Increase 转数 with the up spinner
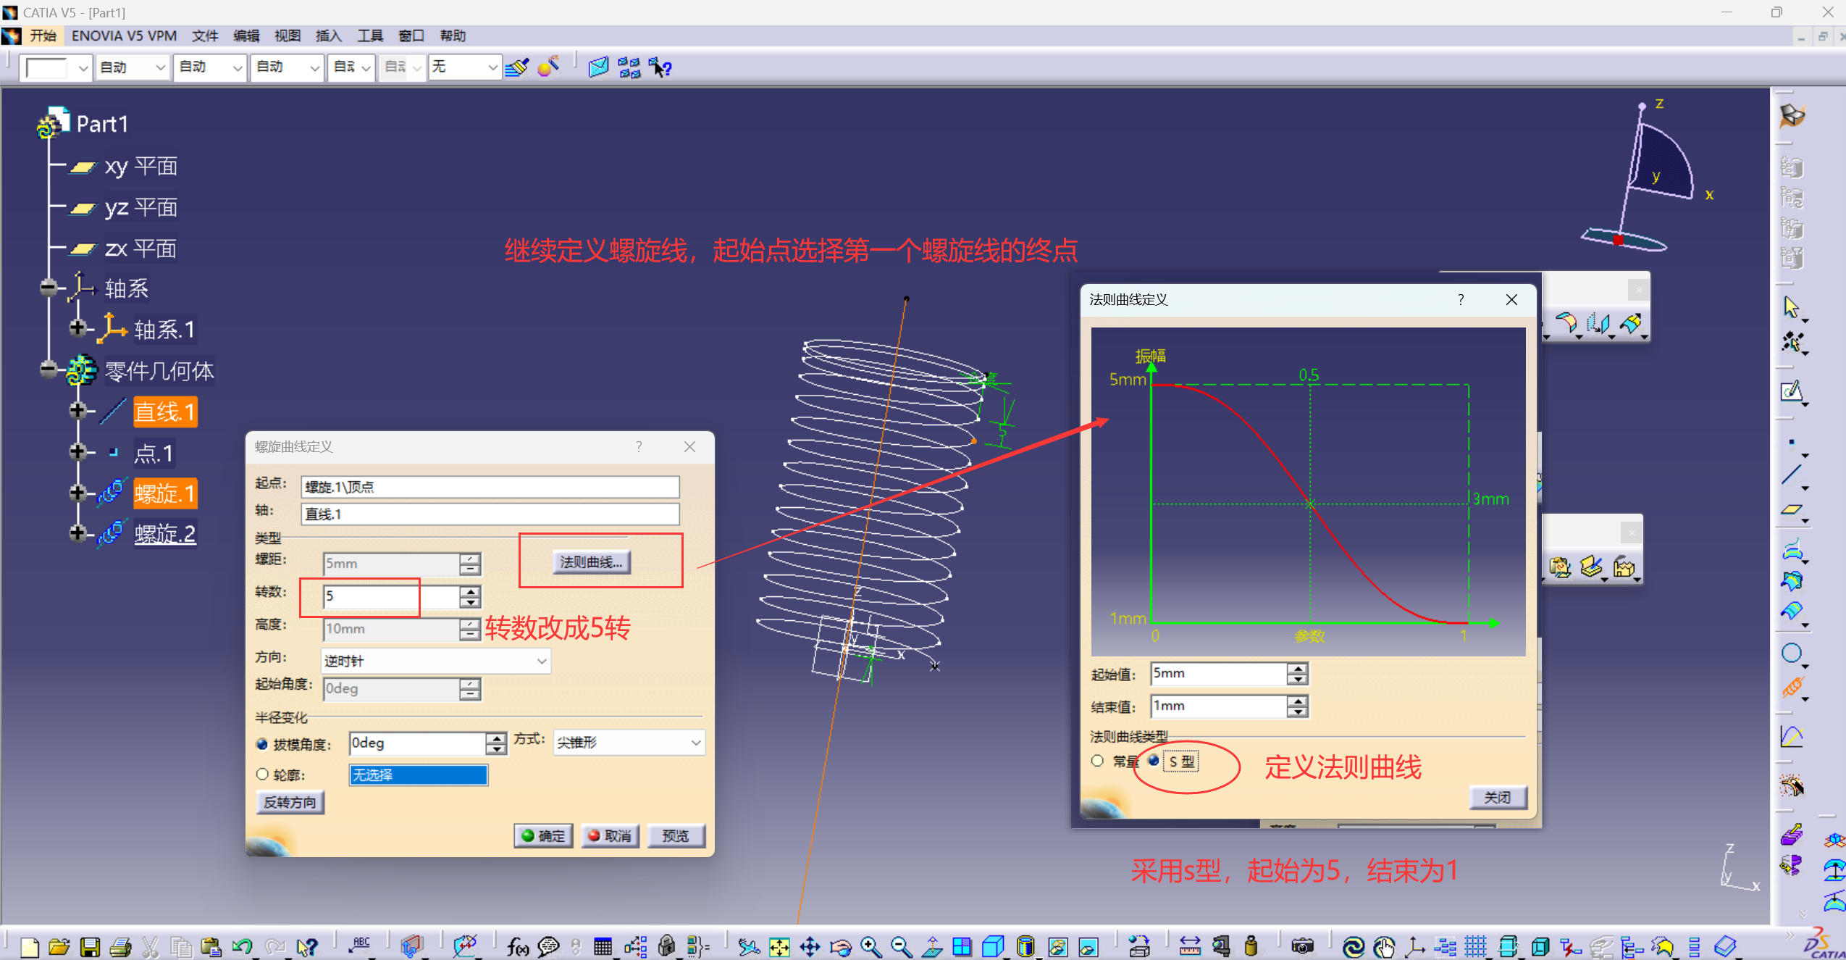 pyautogui.click(x=471, y=591)
